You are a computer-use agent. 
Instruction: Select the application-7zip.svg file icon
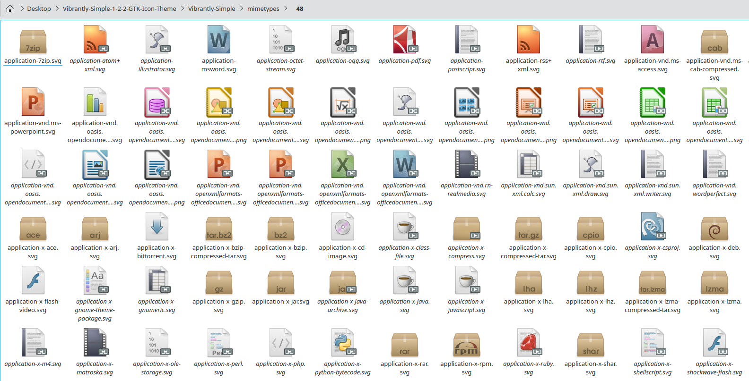(33, 41)
